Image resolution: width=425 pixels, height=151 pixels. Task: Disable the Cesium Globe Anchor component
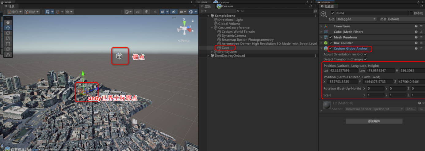(331, 49)
